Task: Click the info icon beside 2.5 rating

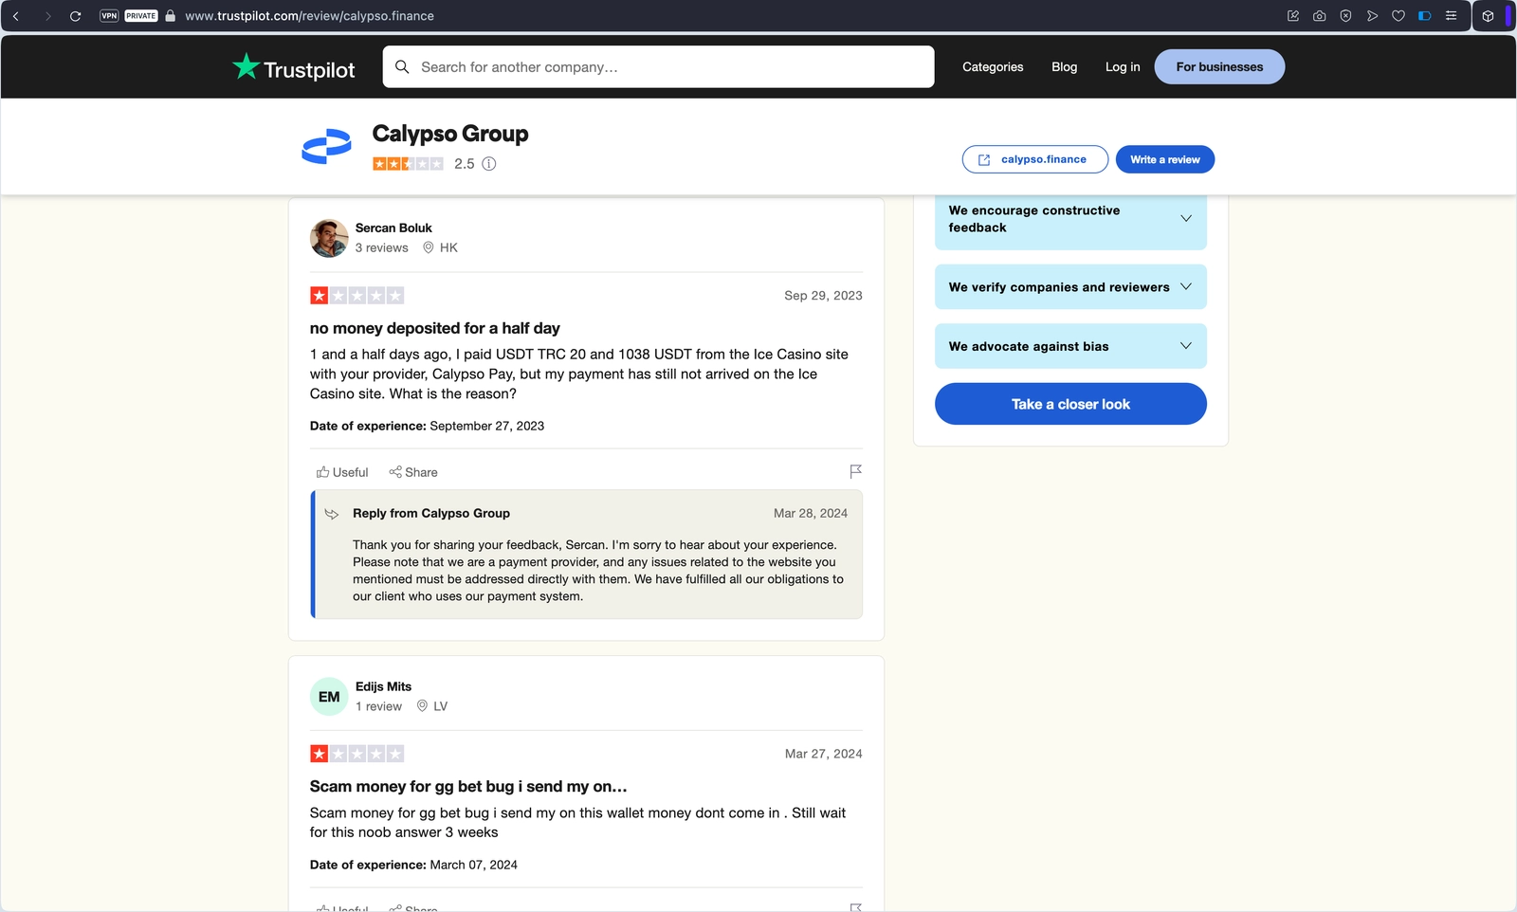Action: point(489,164)
